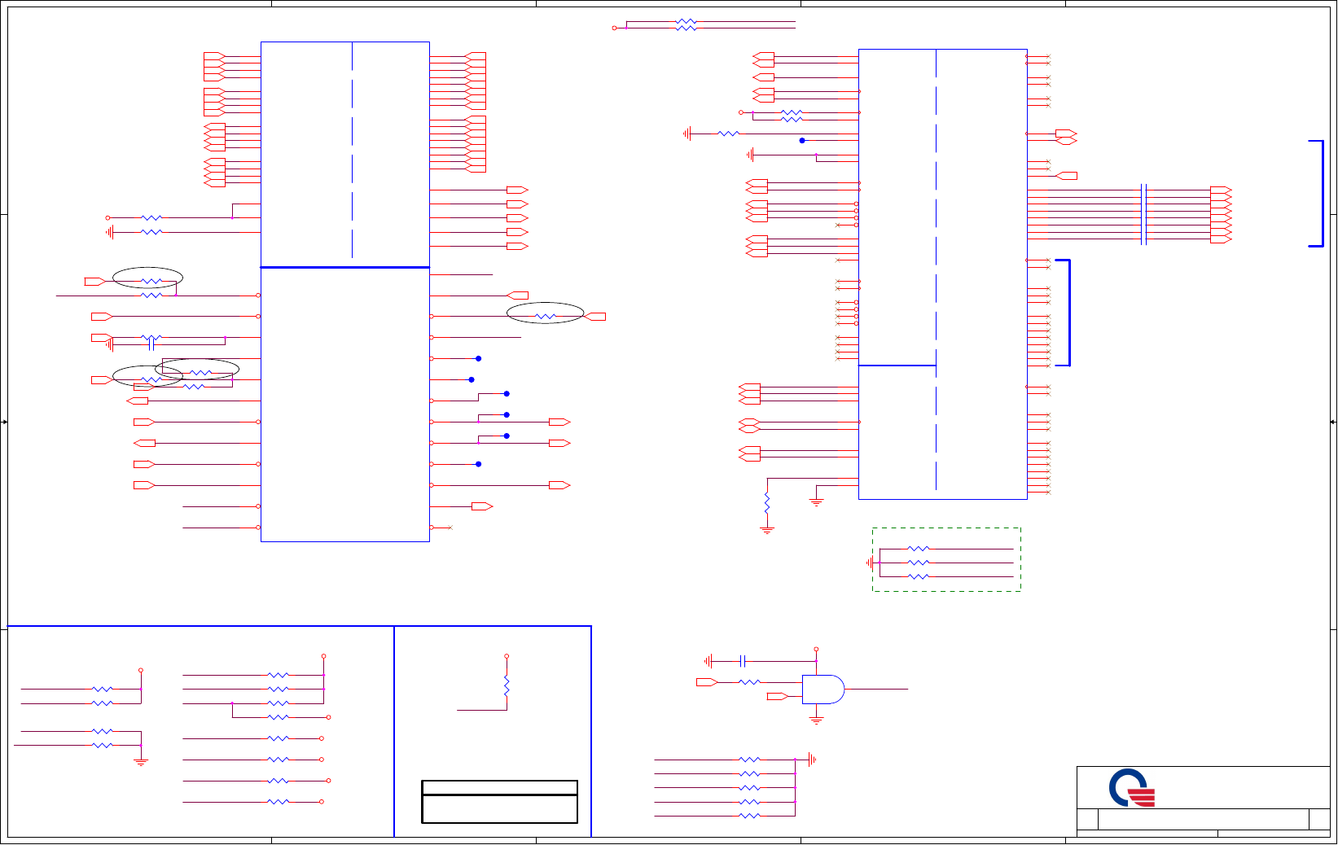Click the ground symbol beneath the AND gate

pyautogui.click(x=816, y=720)
